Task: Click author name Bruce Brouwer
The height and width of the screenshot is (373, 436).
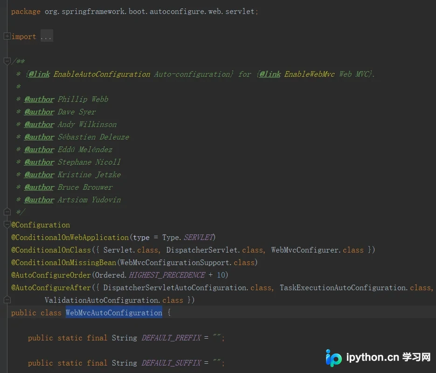Action: pos(85,187)
